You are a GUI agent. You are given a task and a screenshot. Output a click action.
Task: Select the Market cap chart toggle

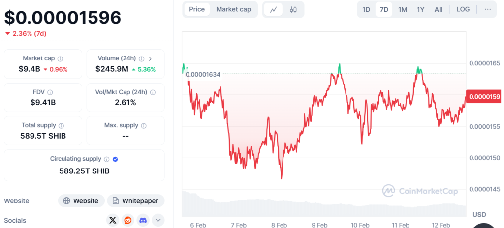[233, 9]
